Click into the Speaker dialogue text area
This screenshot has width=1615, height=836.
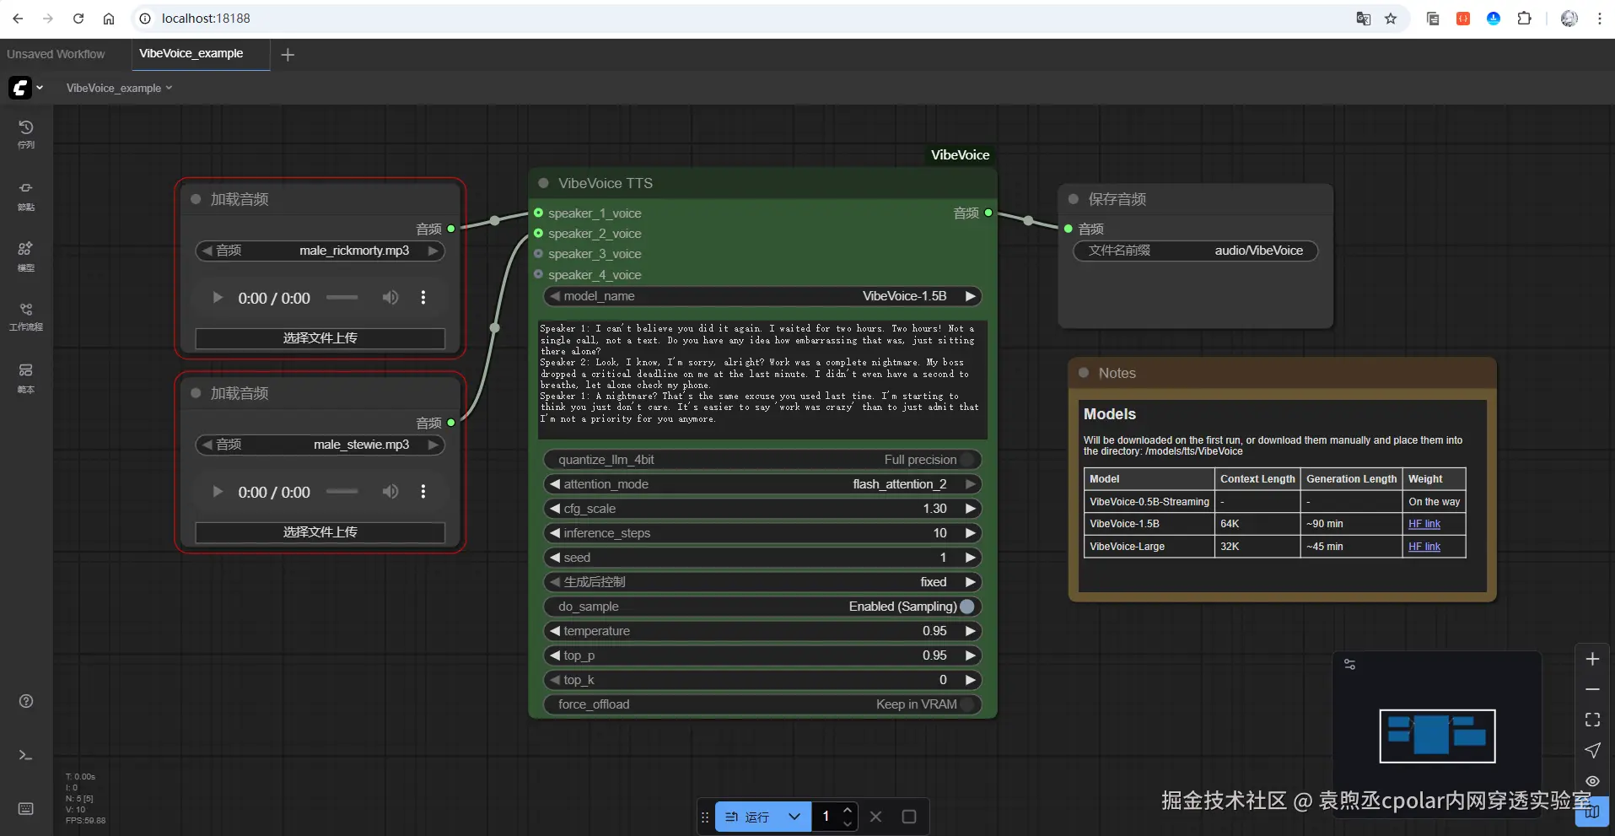pos(762,380)
